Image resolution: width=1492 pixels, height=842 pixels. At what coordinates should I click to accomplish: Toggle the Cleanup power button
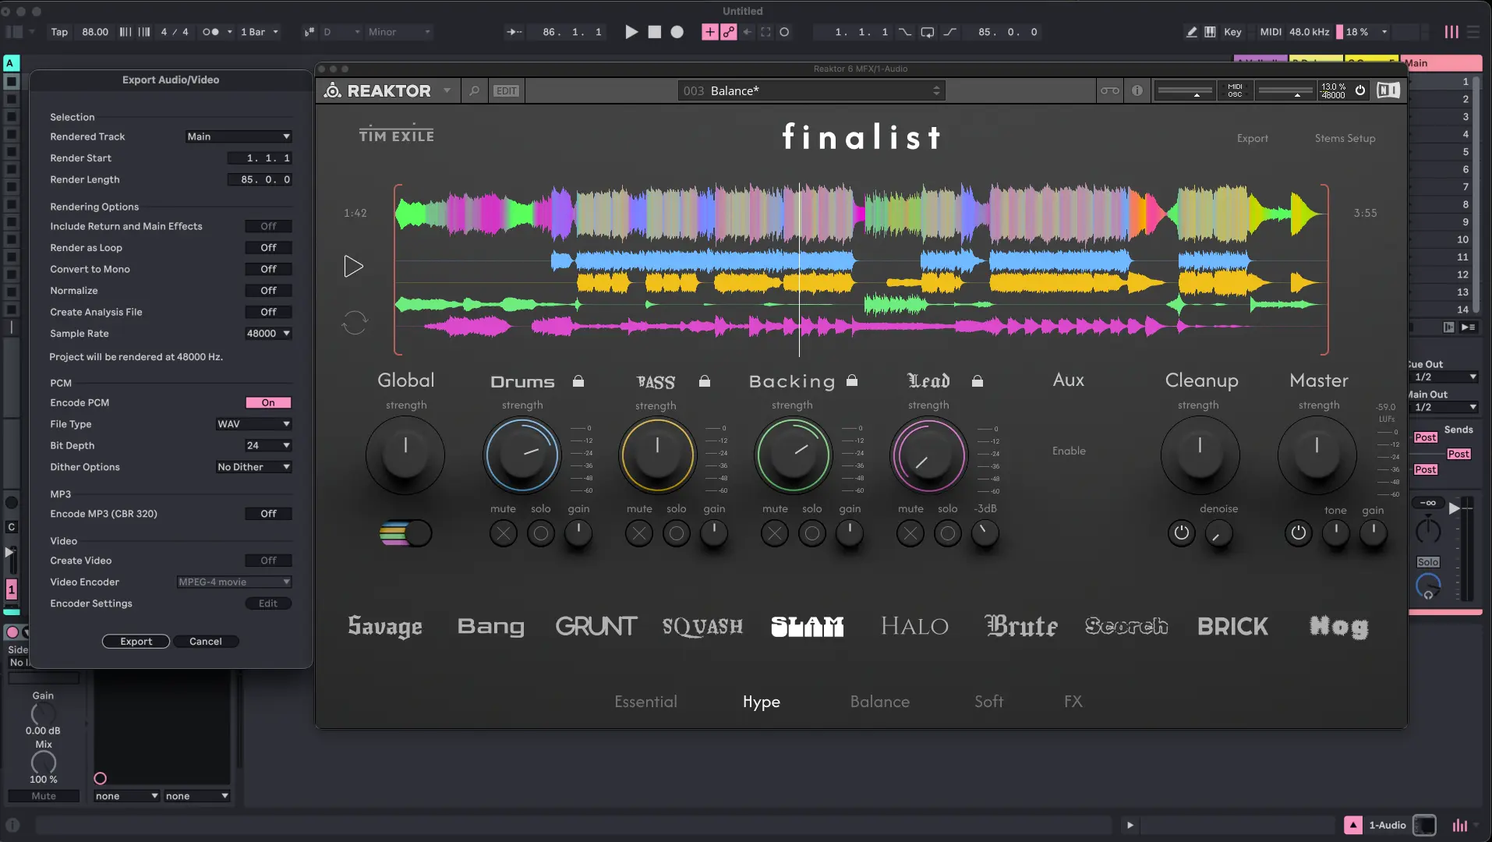[x=1182, y=533]
